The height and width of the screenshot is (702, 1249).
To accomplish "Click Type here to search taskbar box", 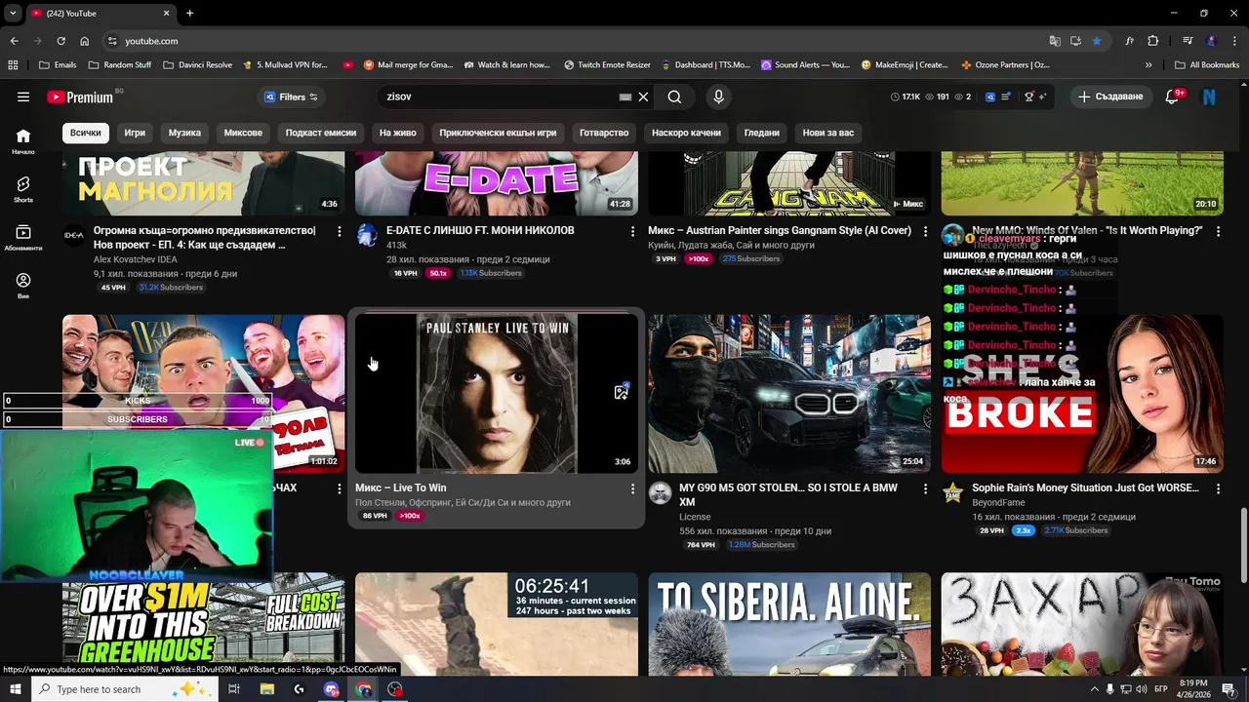I will pyautogui.click(x=124, y=689).
